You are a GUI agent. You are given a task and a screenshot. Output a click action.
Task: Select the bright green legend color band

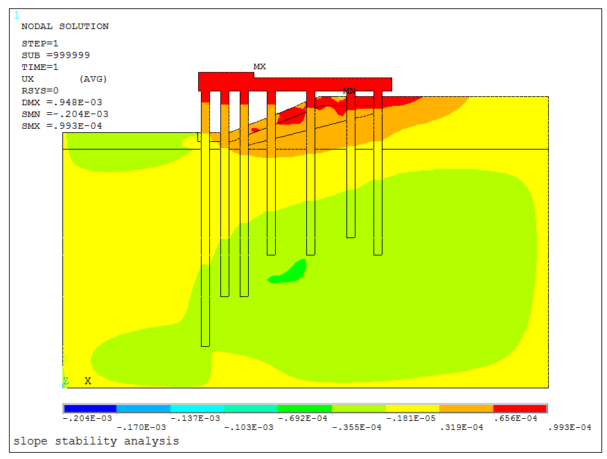305,408
